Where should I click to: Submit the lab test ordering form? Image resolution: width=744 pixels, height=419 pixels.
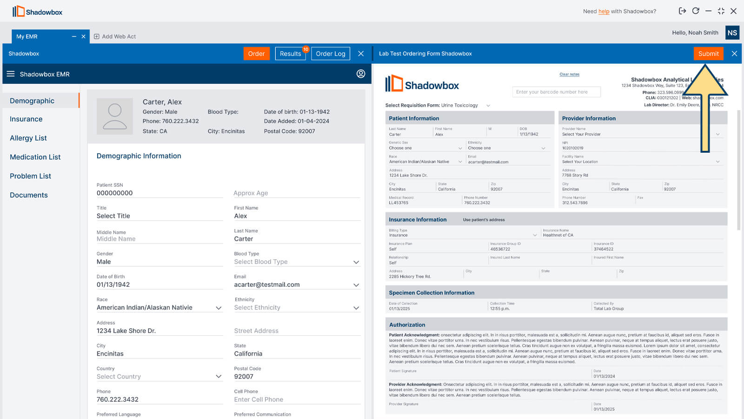709,54
